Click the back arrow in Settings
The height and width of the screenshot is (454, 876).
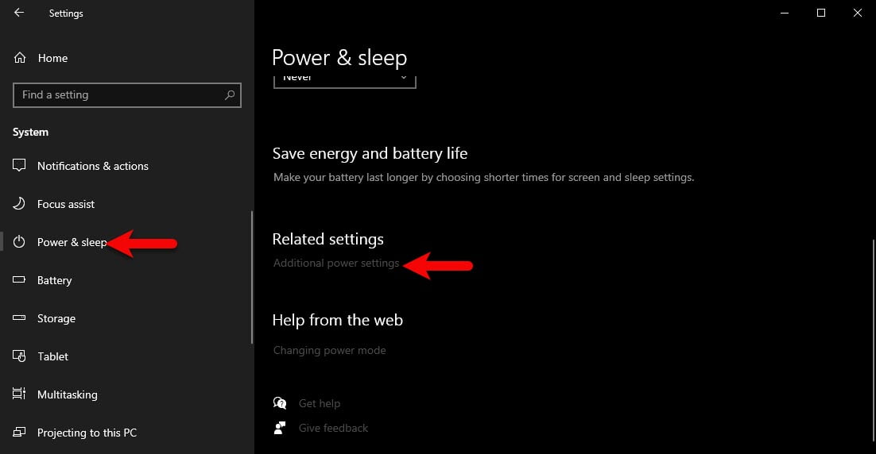[19, 12]
